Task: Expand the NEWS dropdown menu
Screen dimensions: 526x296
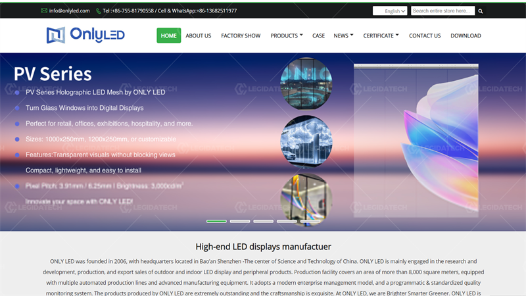Action: (343, 36)
